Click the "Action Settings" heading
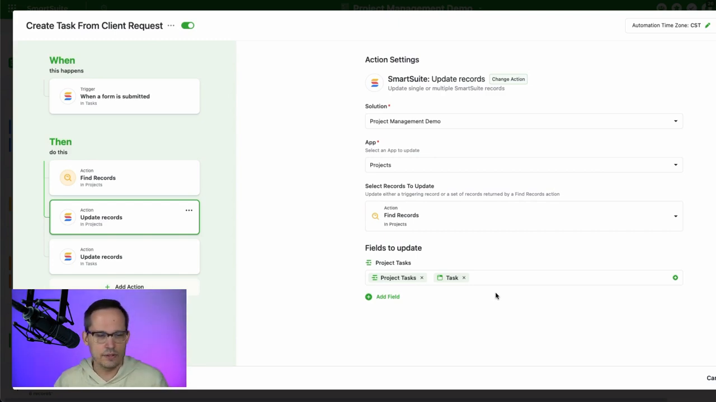This screenshot has width=716, height=402. [392, 60]
